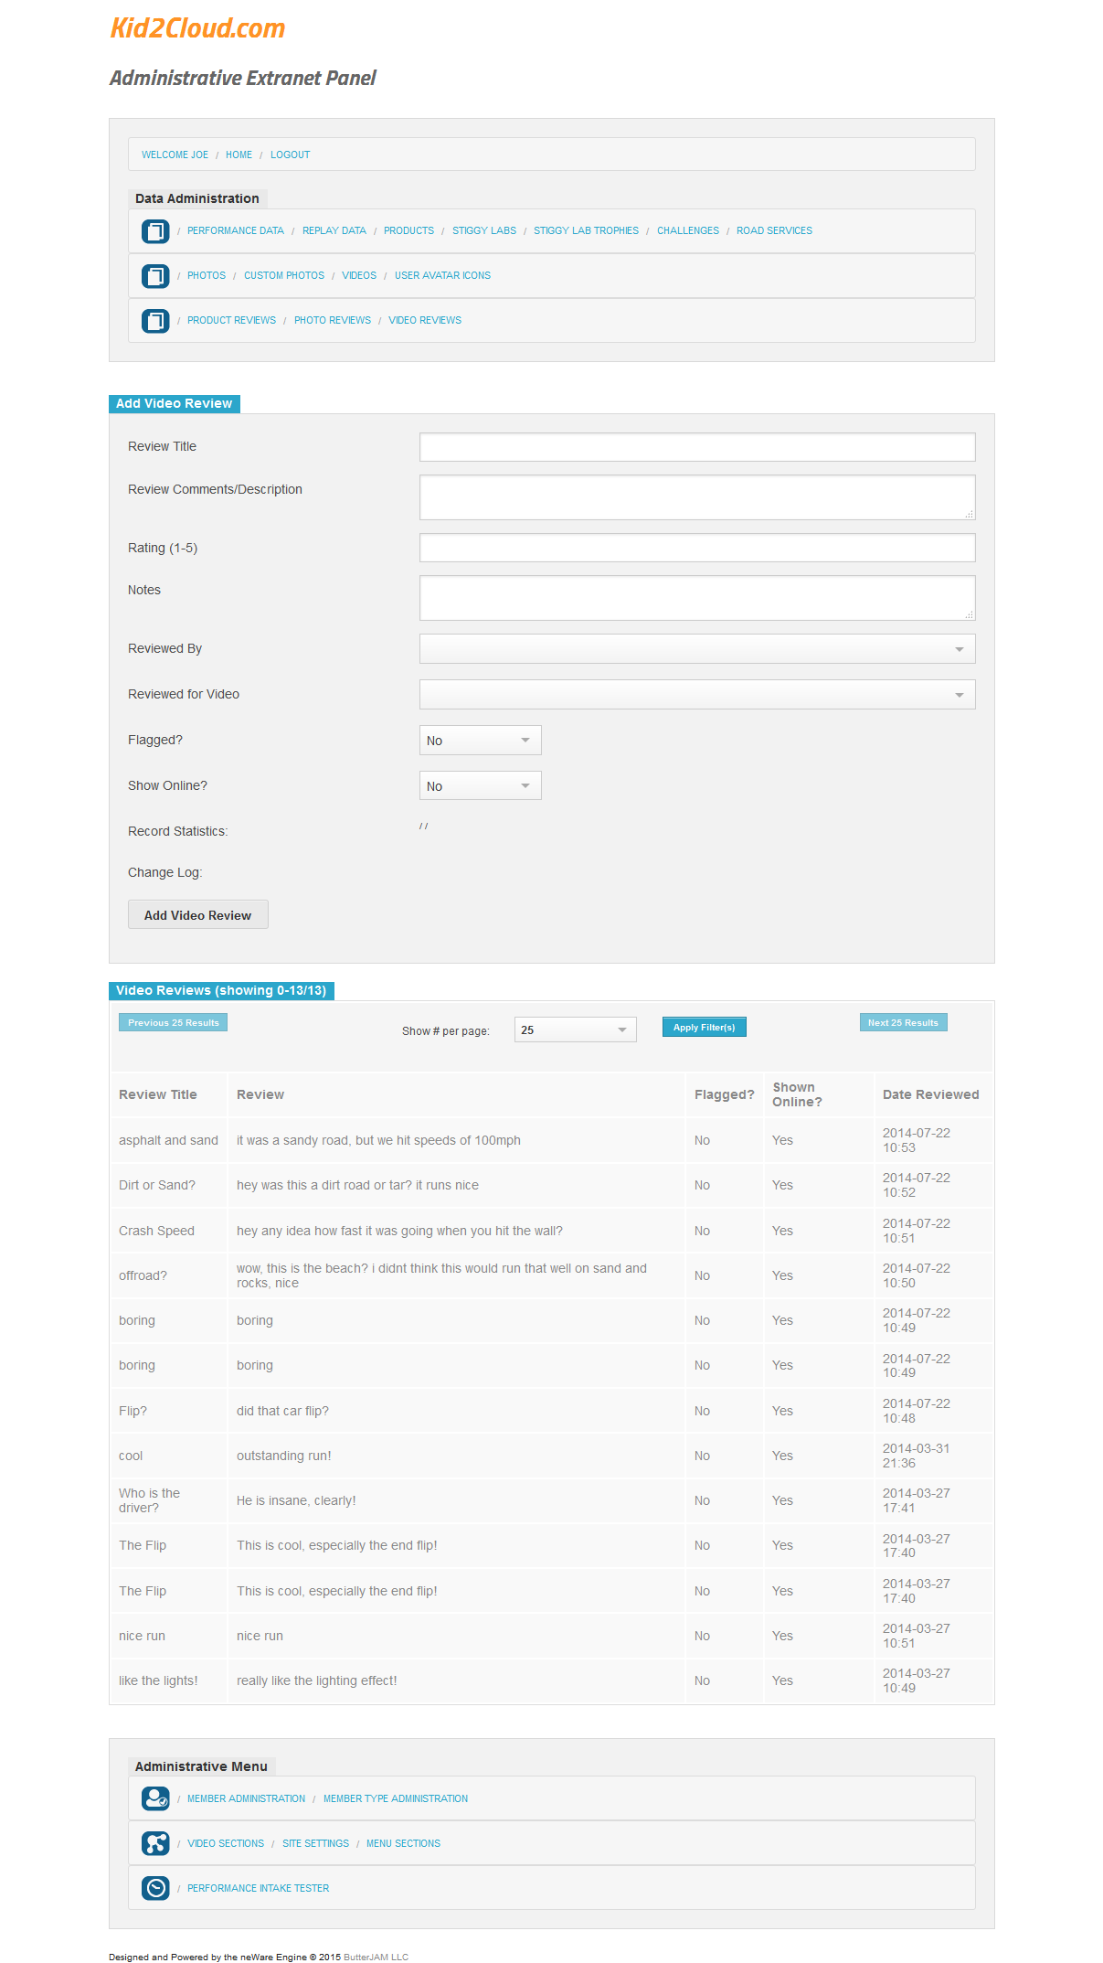Click the clock icon beside Performance Intake Tester
1103x1963 pixels.
(155, 1888)
